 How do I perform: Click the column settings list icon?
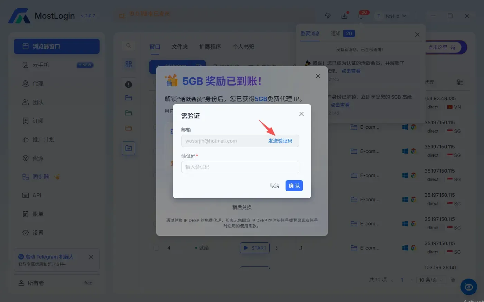tap(460, 82)
